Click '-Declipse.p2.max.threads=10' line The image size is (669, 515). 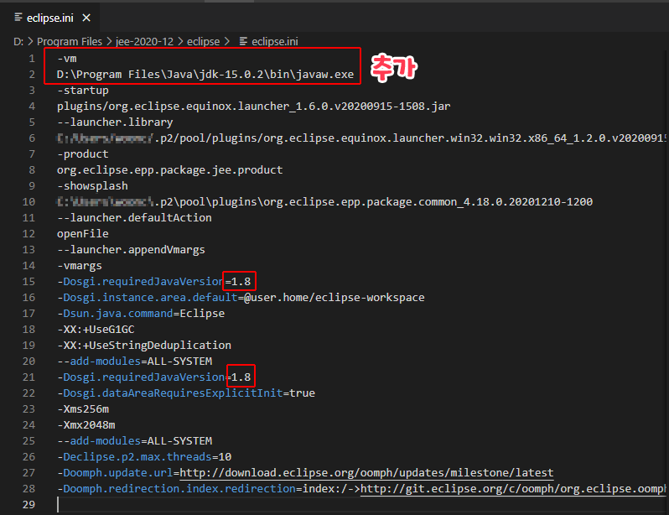144,457
